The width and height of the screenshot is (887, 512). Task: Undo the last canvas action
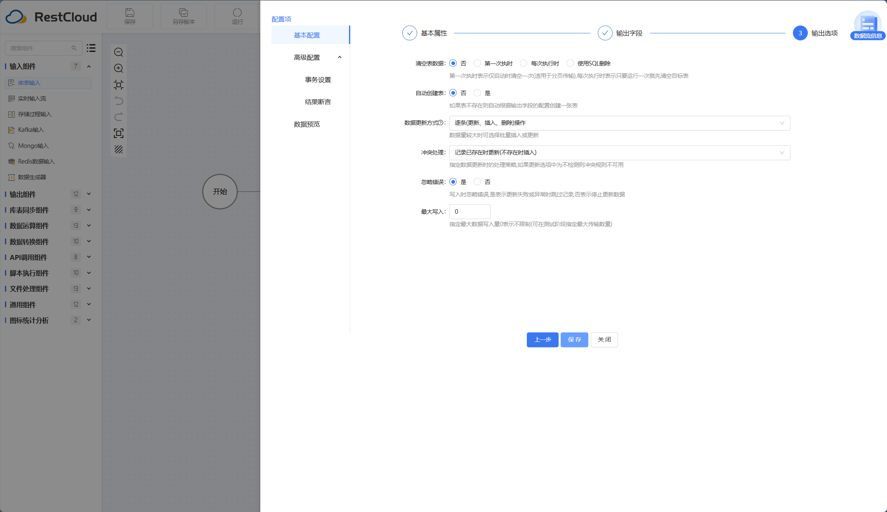click(x=118, y=101)
